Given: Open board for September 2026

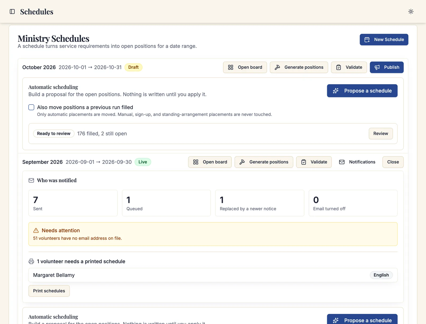Looking at the screenshot, I should pyautogui.click(x=210, y=162).
